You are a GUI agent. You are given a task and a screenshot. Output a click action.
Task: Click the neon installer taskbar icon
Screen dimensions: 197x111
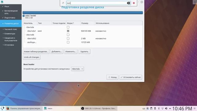(x=45, y=108)
